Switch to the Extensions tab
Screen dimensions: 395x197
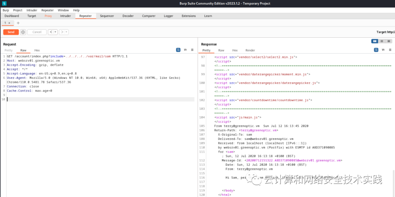(x=189, y=16)
